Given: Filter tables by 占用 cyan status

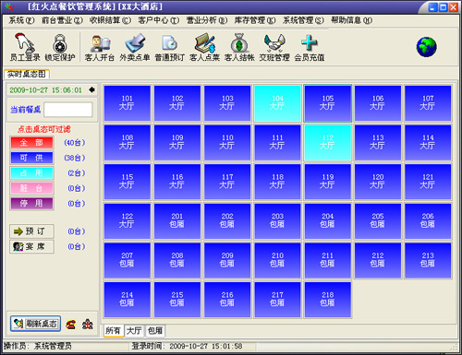Looking at the screenshot, I should pos(31,173).
